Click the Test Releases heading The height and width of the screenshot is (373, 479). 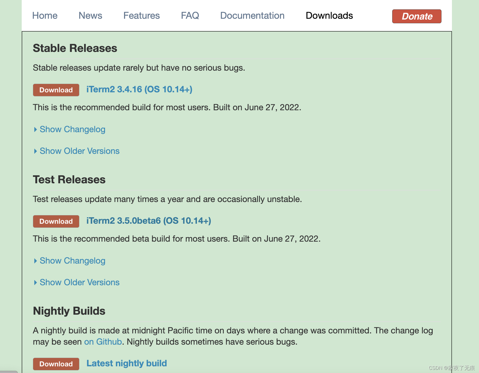(x=69, y=180)
